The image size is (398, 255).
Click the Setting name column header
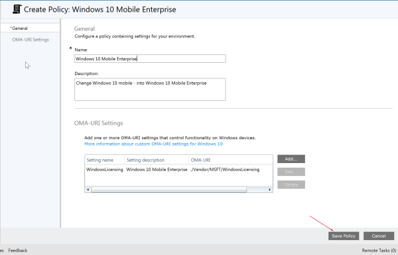104,160
